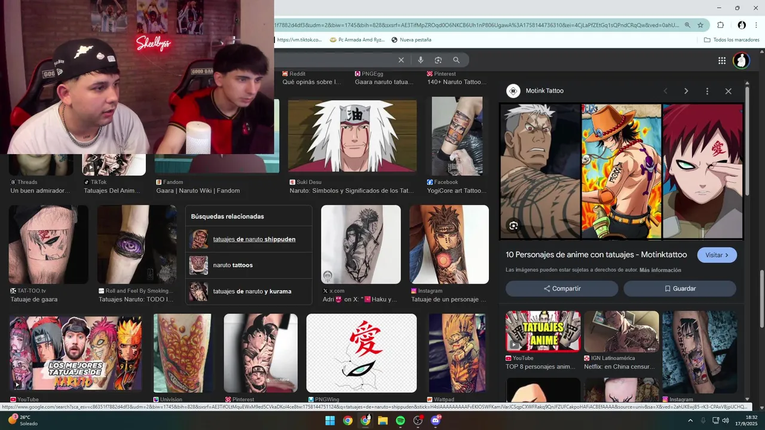The width and height of the screenshot is (765, 430).
Task: Show hidden system tray icons
Action: click(x=690, y=420)
